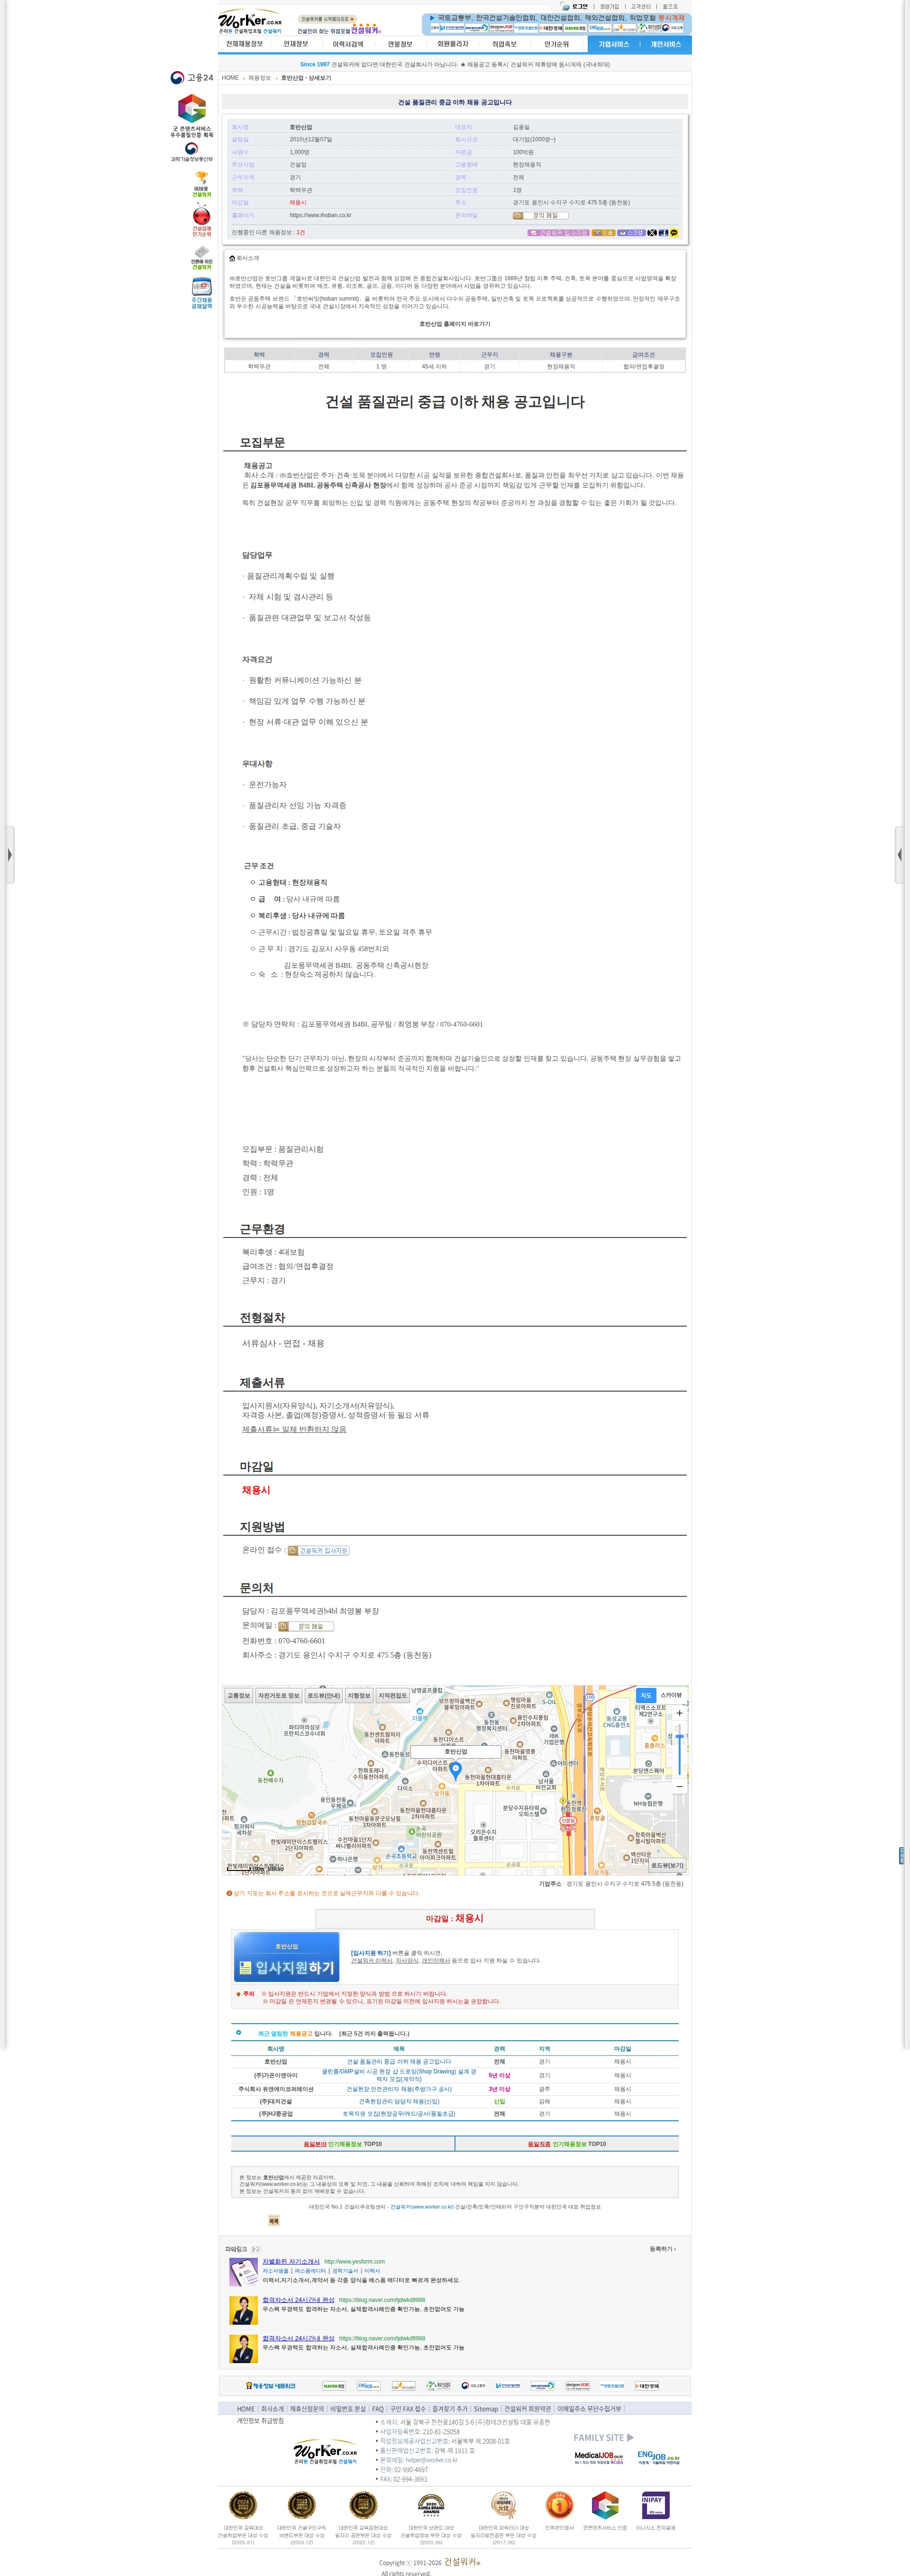Viewport: 910px width, 2576px height.
Task: Switch the map to 스카이뷰
Action: pyautogui.click(x=671, y=1695)
